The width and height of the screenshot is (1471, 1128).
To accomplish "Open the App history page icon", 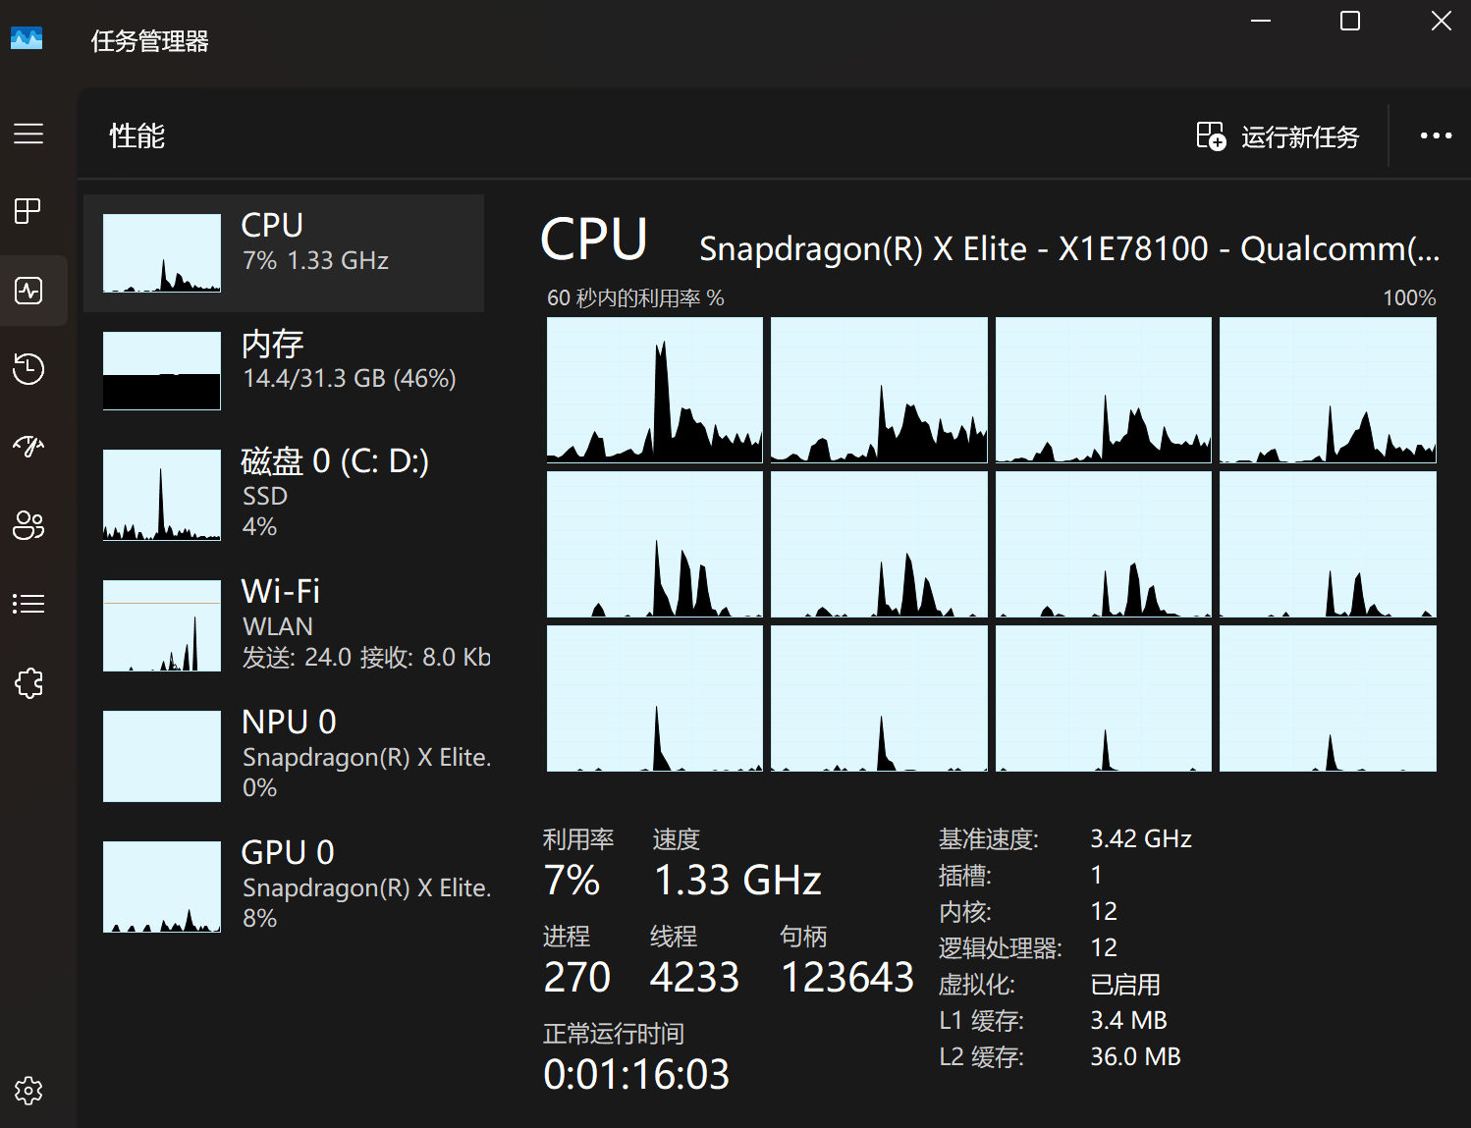I will [x=28, y=369].
